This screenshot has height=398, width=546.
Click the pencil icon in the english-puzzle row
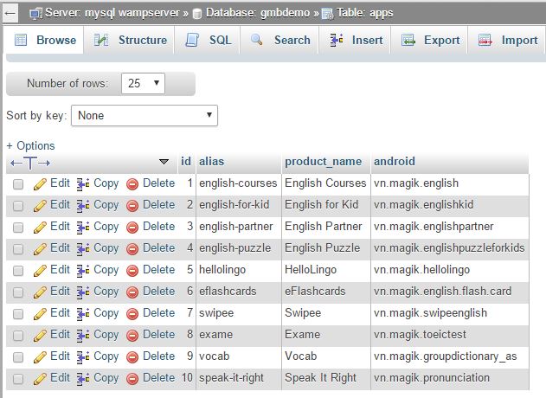(40, 249)
